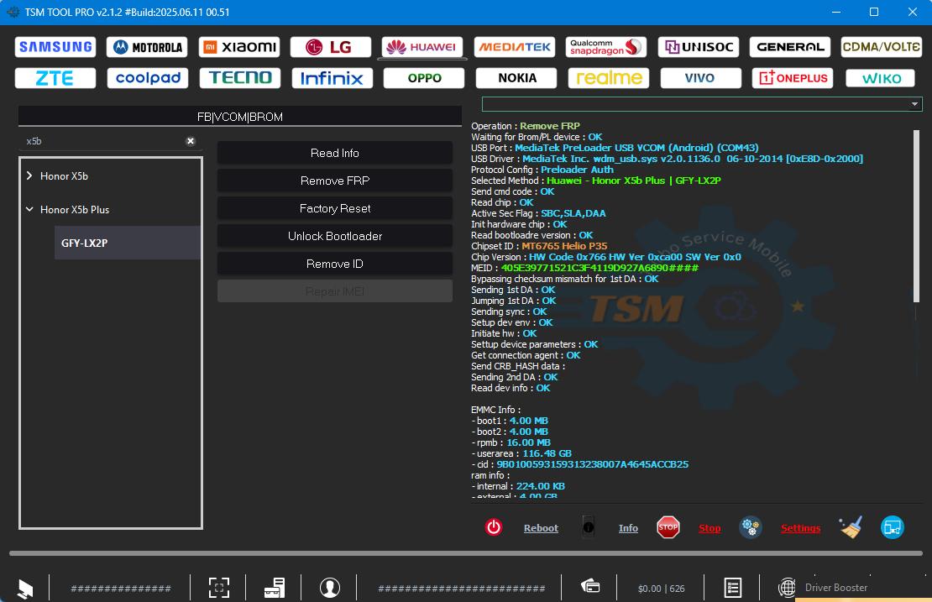Open the CDMA/VOLTE section
932x602 pixels.
pyautogui.click(x=882, y=47)
